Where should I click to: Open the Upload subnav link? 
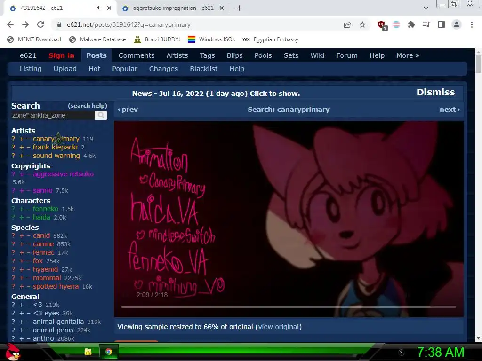point(65,69)
